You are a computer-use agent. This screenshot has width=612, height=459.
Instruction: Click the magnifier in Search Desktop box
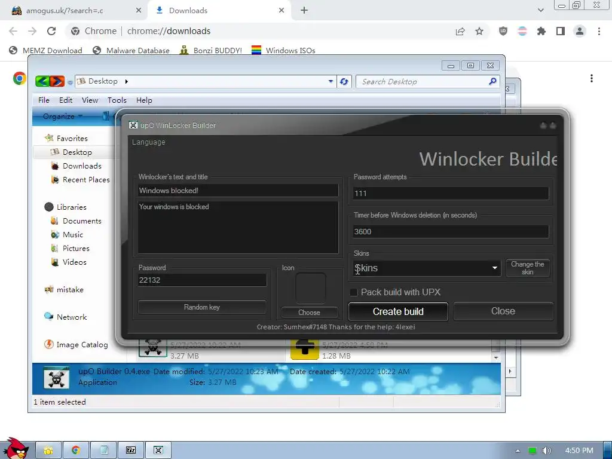[492, 81]
